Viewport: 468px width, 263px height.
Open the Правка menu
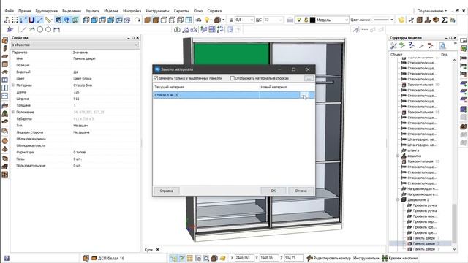(25, 11)
